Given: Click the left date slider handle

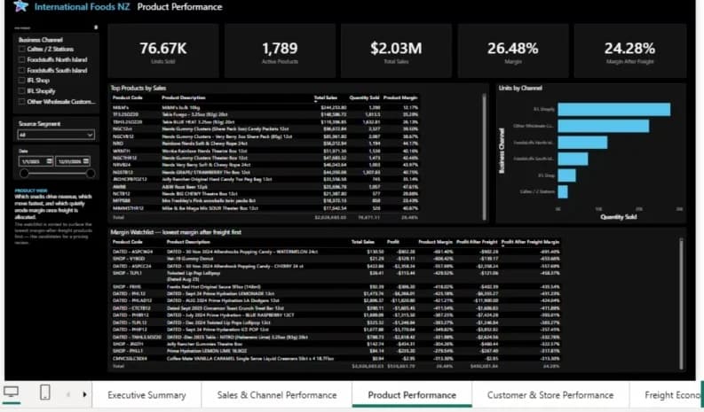Looking at the screenshot, I should [24, 174].
